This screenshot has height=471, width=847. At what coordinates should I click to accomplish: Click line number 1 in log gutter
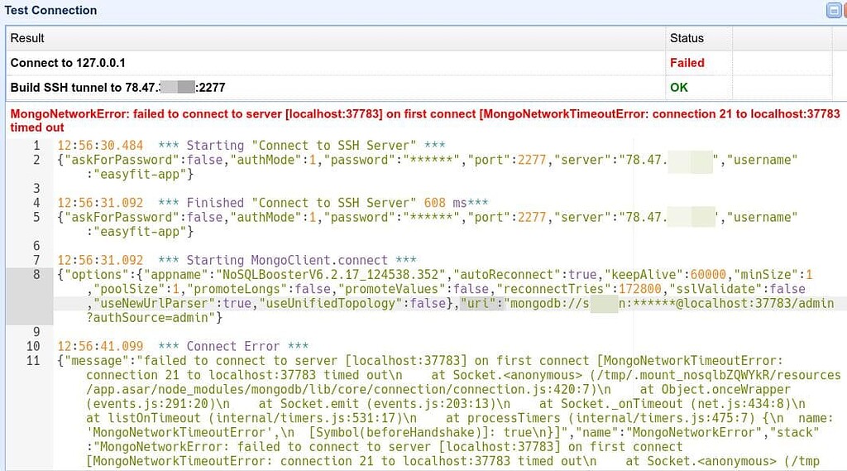point(36,145)
